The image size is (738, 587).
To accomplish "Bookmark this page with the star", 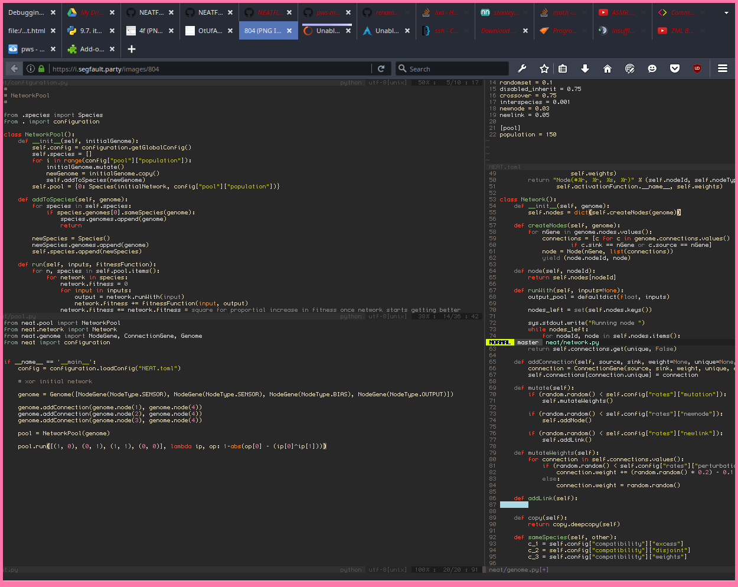I will [x=544, y=69].
